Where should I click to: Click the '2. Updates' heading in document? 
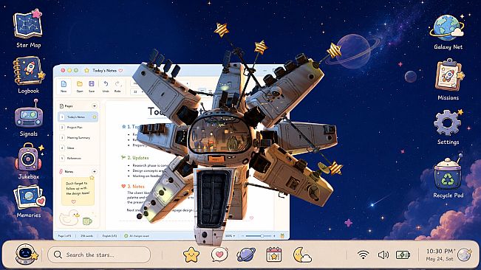point(138,158)
